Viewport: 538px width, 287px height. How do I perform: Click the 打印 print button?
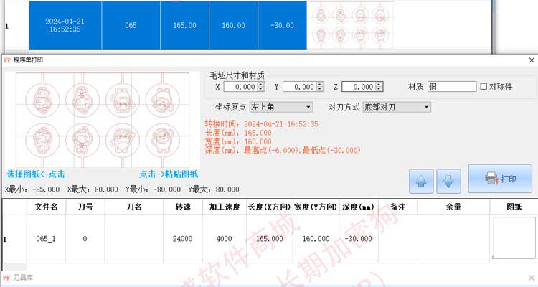pyautogui.click(x=500, y=179)
